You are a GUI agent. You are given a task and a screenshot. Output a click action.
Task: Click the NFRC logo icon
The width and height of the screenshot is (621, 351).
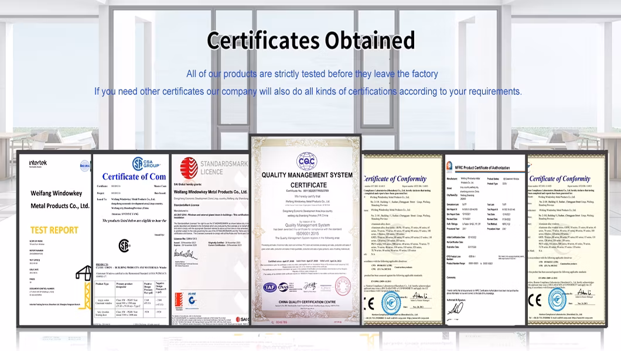449,167
